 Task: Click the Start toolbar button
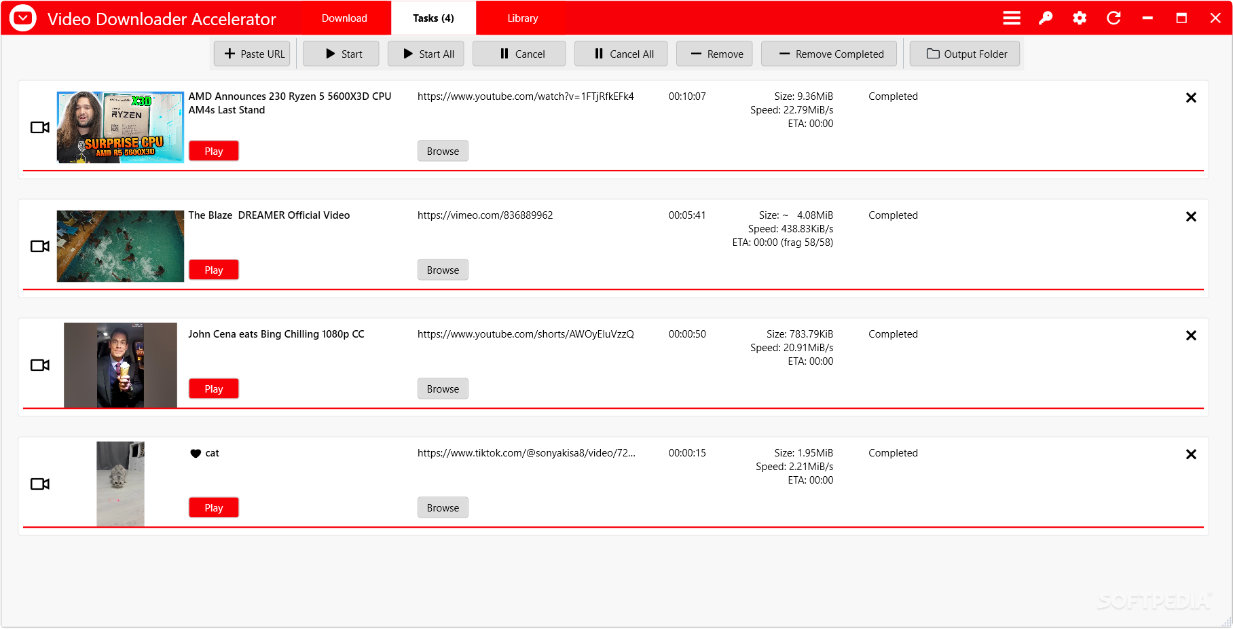coord(341,54)
